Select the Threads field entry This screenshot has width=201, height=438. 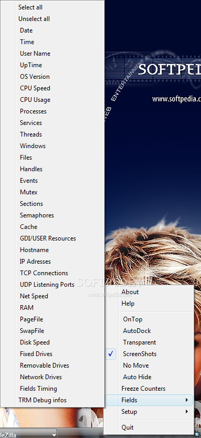point(52,134)
